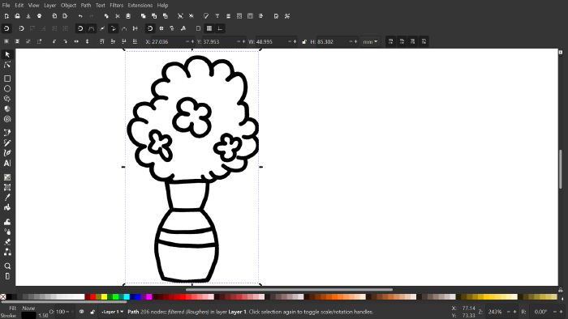Select the Rectangle tool

click(x=7, y=79)
